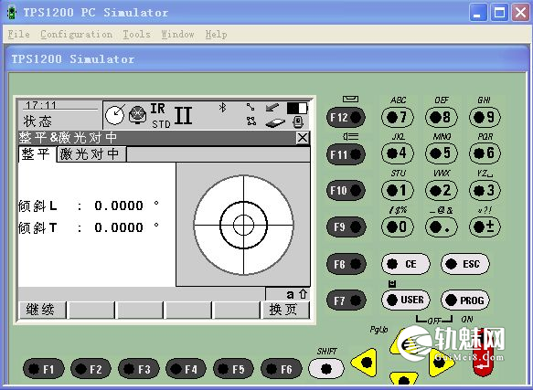Click the 换页 softkey
This screenshot has height=390, width=533.
[x=285, y=310]
